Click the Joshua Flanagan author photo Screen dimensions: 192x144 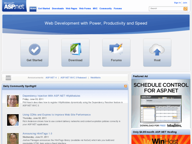tap(13, 138)
